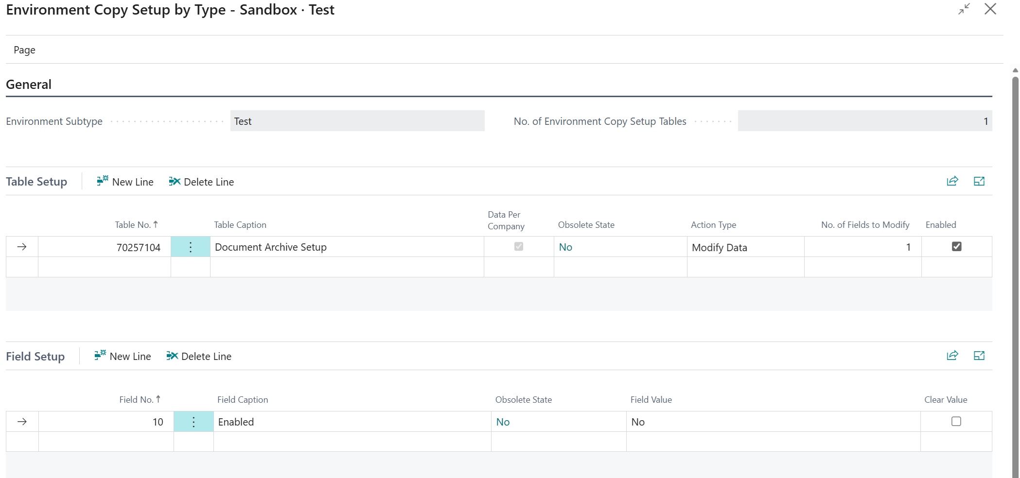Viewport: 1020px width, 478px height.
Task: Expand Table Setup part to full view
Action: (x=979, y=181)
